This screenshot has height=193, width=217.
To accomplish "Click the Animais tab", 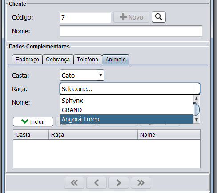I will click(x=116, y=60).
